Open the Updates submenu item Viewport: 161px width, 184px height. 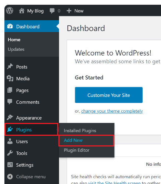(16, 49)
